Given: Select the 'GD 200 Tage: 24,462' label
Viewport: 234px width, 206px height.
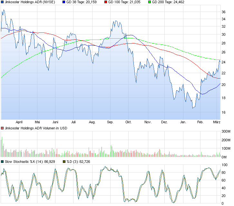Looking at the screenshot, I should point(168,2).
